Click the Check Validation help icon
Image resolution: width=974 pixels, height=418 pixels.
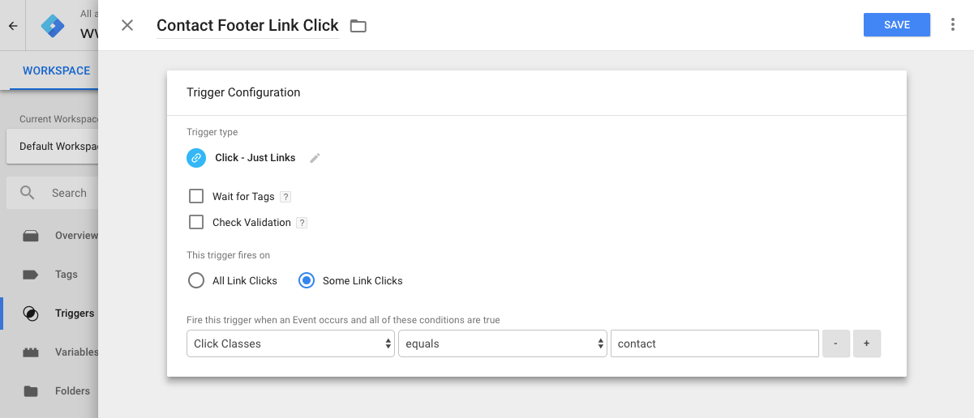point(302,223)
